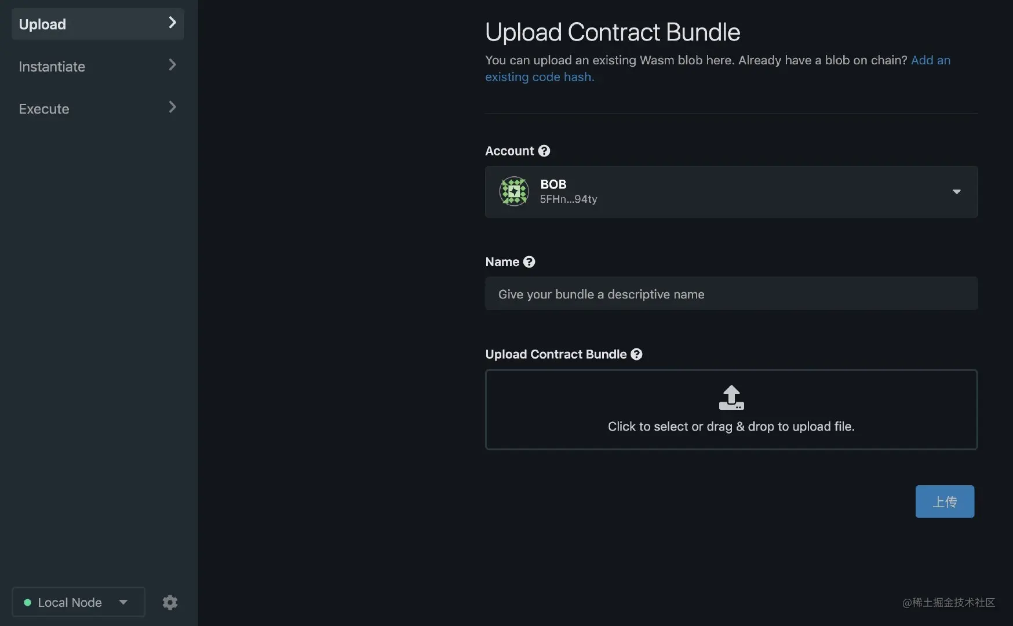Open the settings gear icon
The height and width of the screenshot is (626, 1013).
point(170,602)
